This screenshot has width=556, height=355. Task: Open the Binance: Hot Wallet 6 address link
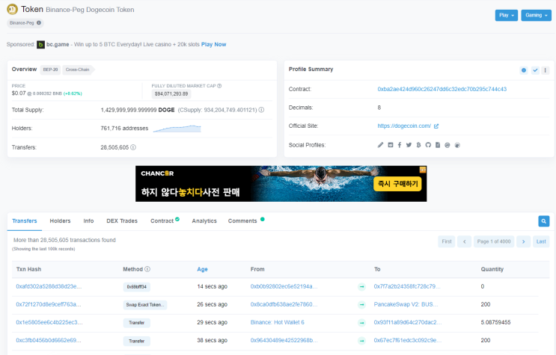click(278, 323)
